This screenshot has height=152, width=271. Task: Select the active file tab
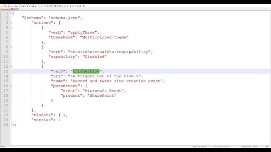(x=6, y=9)
